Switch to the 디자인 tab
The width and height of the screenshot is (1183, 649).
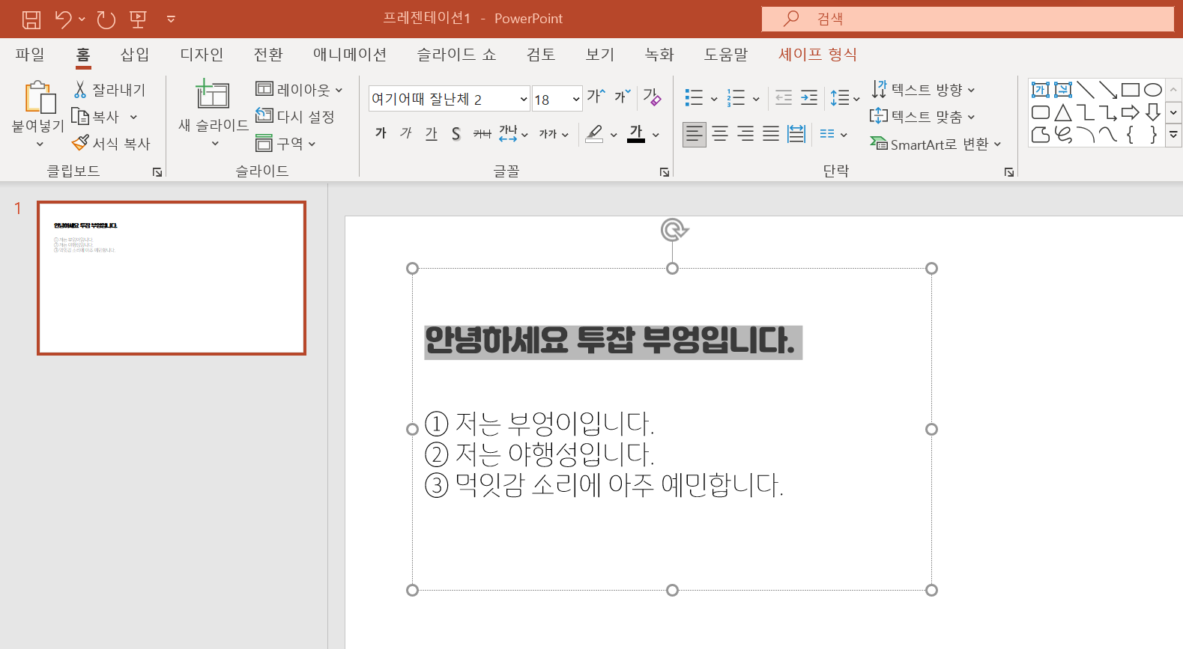(202, 55)
